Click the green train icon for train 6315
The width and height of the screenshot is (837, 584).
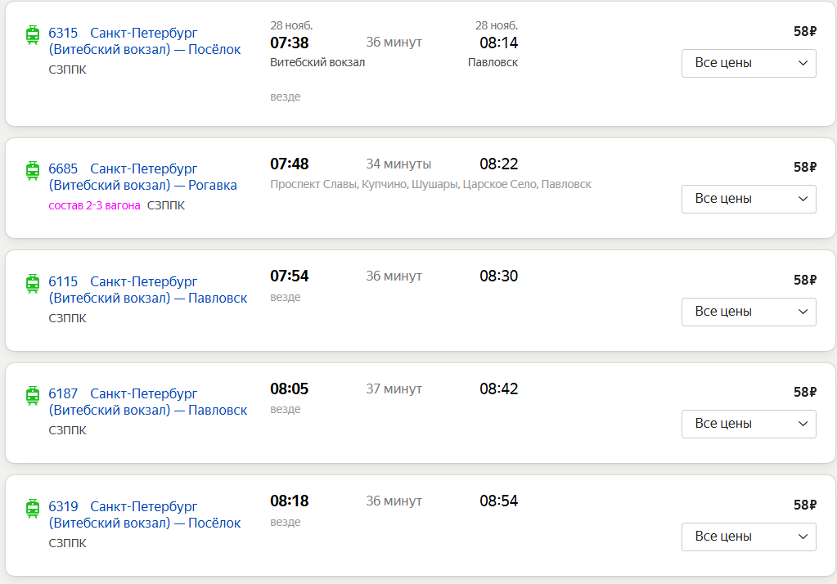pyautogui.click(x=33, y=34)
